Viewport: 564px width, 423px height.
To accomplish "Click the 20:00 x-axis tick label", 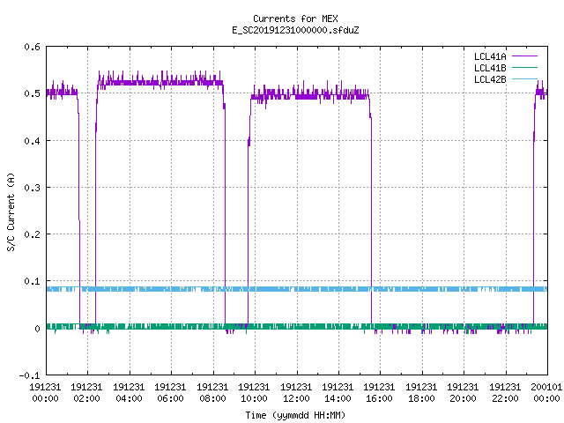I will click(463, 398).
